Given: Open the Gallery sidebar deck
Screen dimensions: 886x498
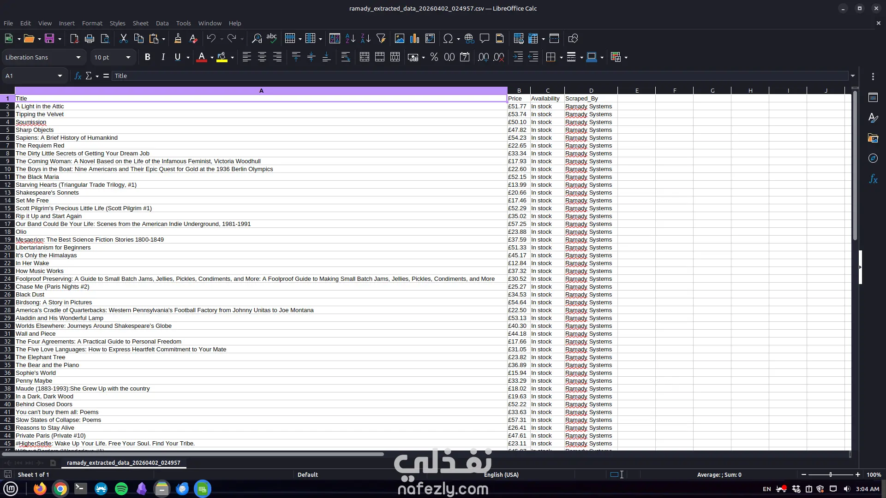Looking at the screenshot, I should pyautogui.click(x=873, y=138).
